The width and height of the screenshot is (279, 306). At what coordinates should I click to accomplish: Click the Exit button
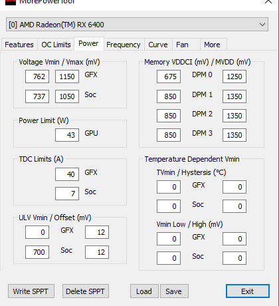248,291
